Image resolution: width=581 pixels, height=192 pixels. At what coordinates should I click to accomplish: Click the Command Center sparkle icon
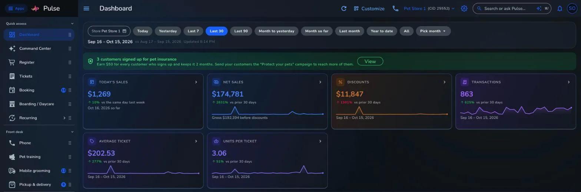click(x=12, y=48)
